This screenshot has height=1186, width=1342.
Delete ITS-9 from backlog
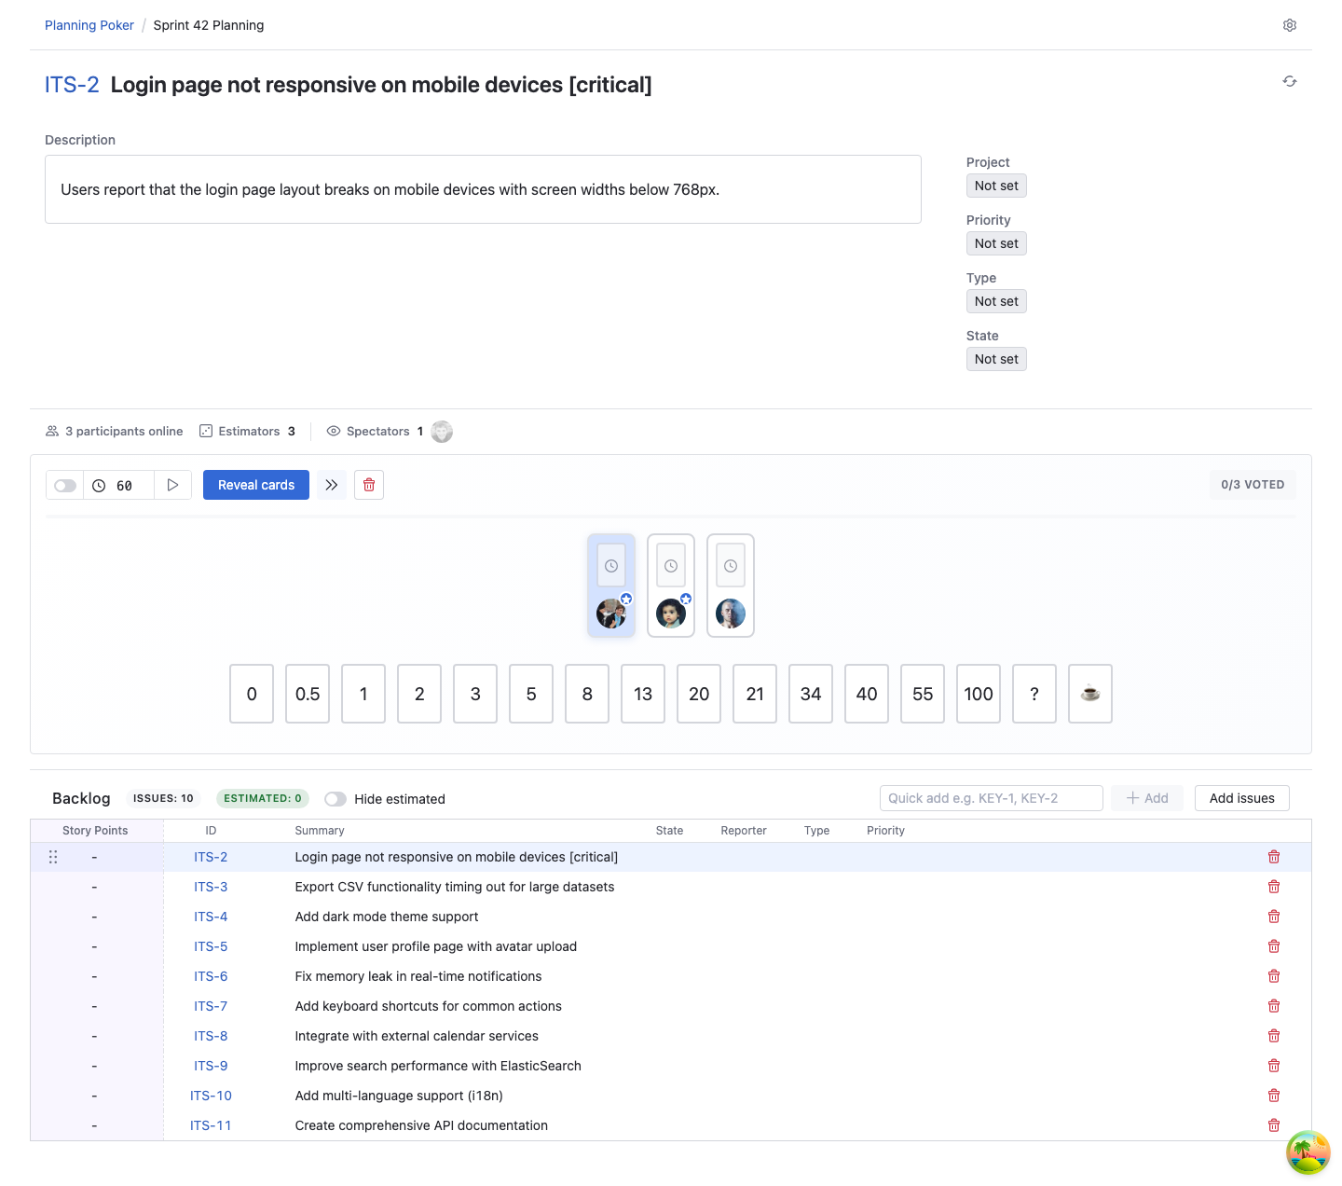coord(1274,1066)
